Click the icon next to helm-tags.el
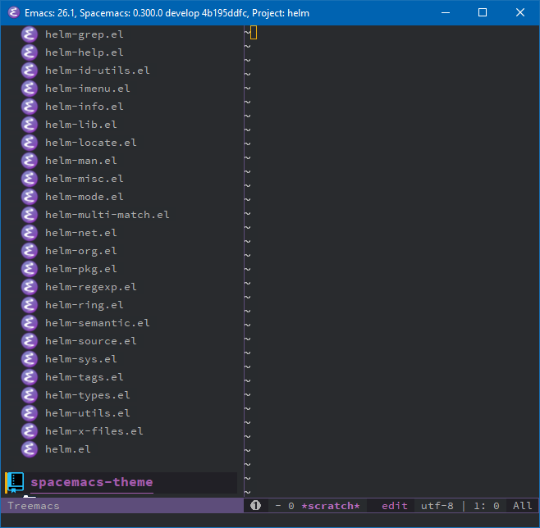540x528 pixels. point(30,377)
